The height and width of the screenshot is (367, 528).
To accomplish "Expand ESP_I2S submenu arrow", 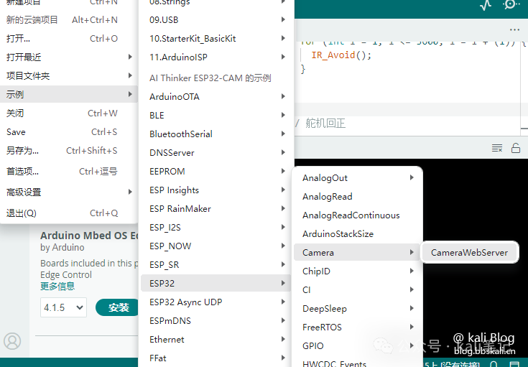I will coord(283,227).
